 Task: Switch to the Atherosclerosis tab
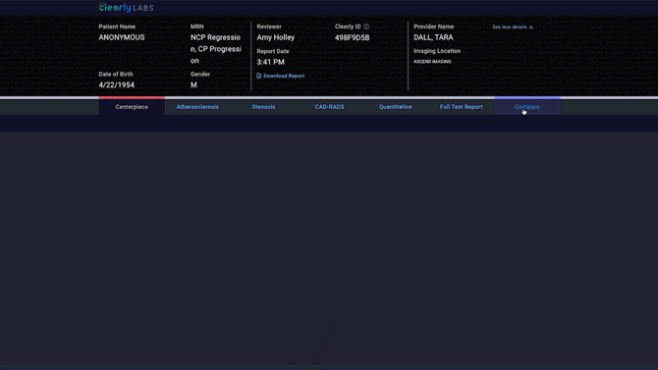click(x=197, y=107)
